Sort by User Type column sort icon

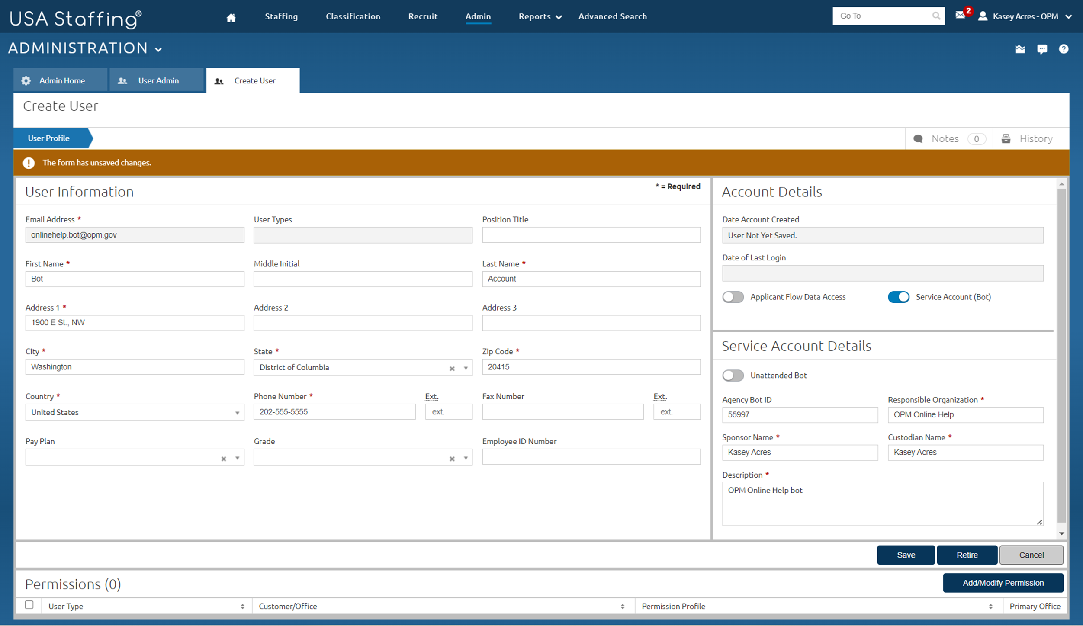point(243,607)
